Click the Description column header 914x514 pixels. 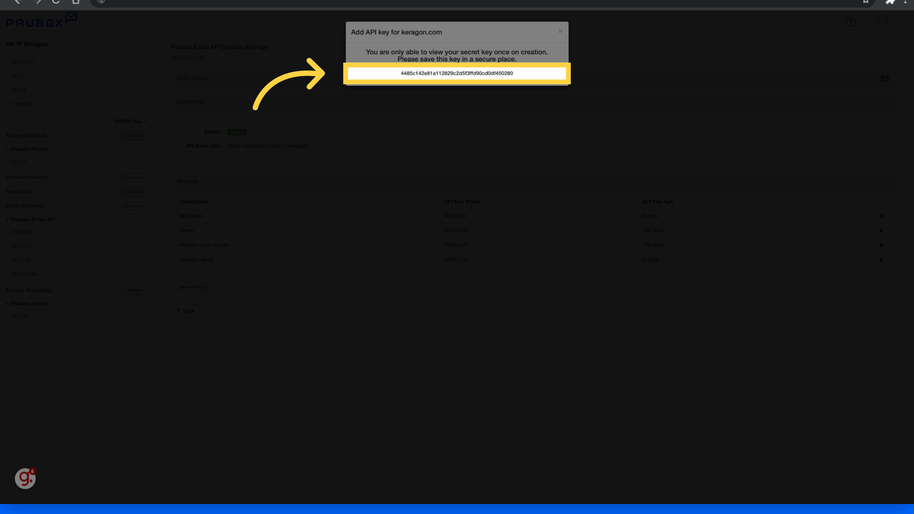coord(194,202)
